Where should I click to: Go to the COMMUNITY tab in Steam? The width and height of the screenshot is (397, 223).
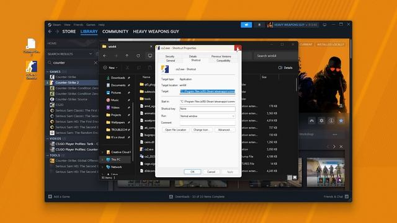tap(115, 32)
